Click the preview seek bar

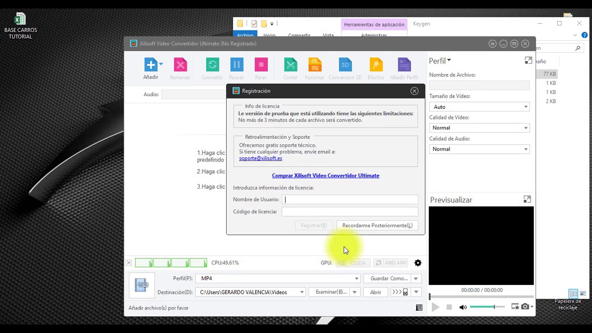(x=481, y=296)
